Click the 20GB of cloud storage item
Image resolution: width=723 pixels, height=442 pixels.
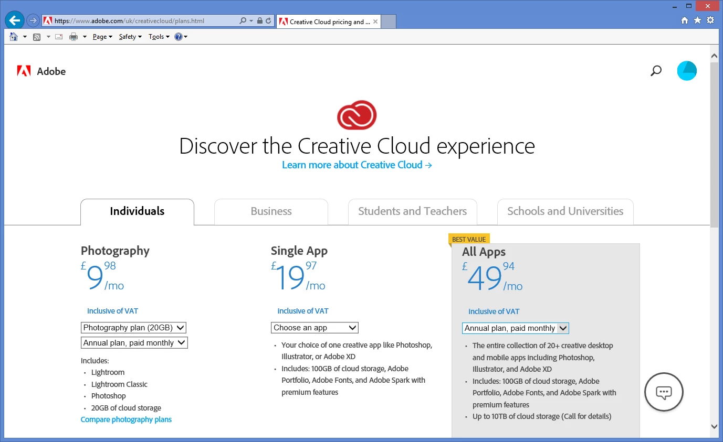click(126, 408)
